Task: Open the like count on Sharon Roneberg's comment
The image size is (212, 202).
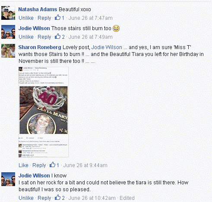Action: coord(54,165)
